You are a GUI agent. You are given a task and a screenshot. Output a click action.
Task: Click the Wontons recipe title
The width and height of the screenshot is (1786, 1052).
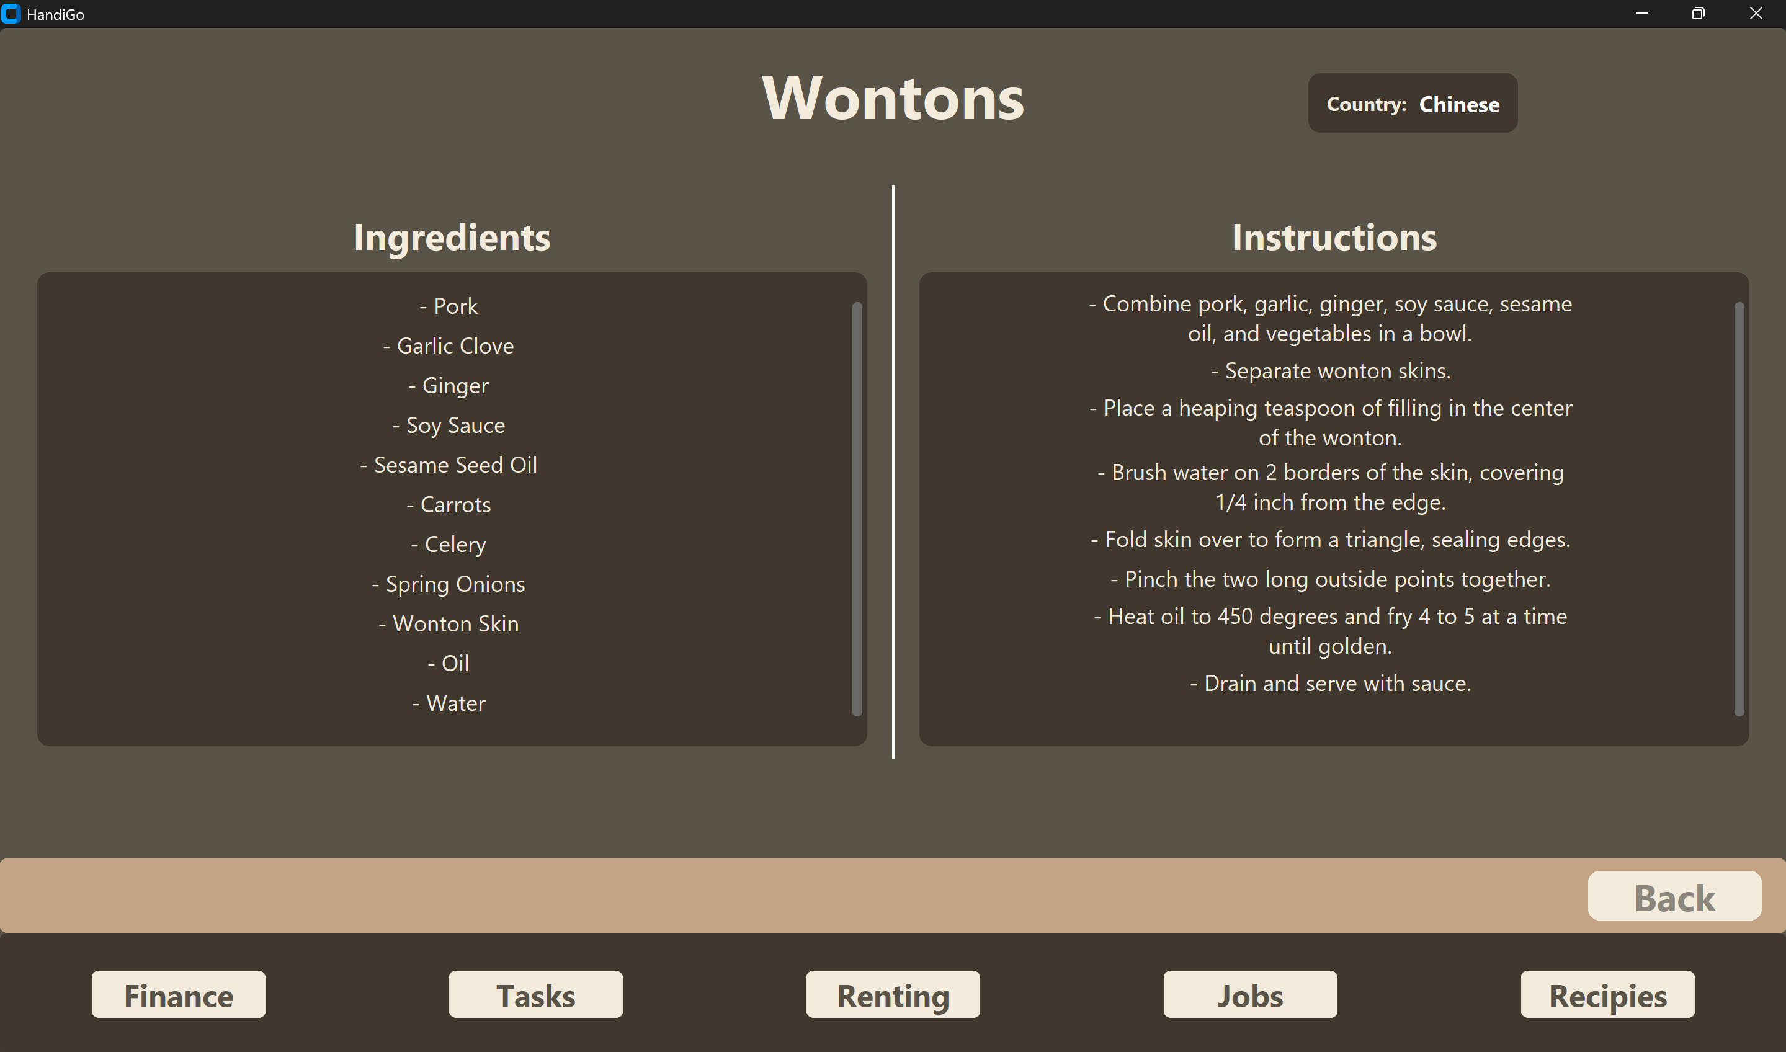point(893,99)
